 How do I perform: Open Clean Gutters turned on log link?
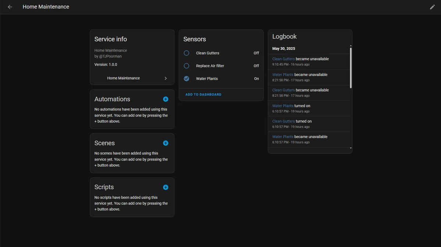coord(283,121)
